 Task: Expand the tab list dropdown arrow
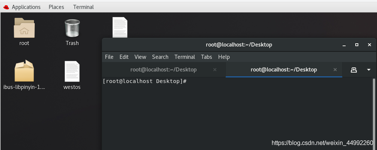click(x=368, y=70)
